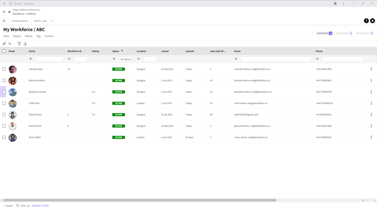Sort by the Name column header
Viewport: 377px width, 209px height.
[32, 51]
